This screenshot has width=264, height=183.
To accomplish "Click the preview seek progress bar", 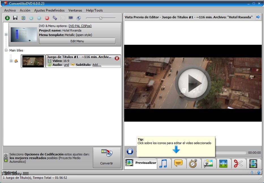I will pos(230,153).
